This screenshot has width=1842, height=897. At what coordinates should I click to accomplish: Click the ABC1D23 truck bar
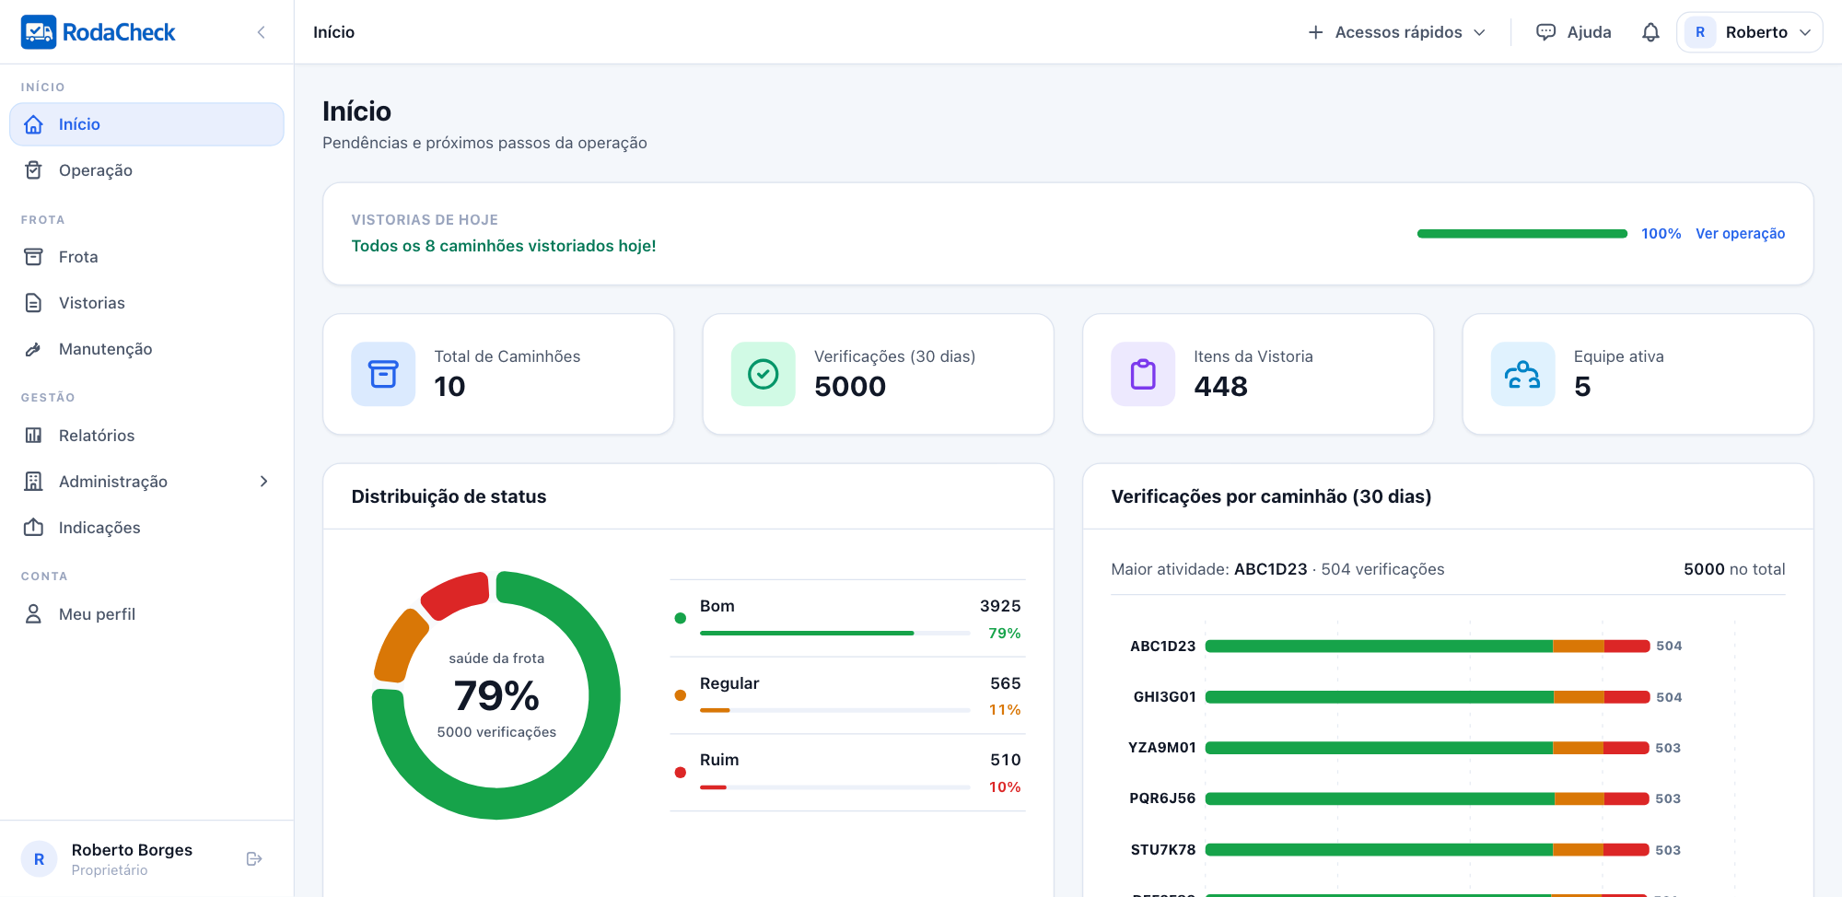point(1427,647)
